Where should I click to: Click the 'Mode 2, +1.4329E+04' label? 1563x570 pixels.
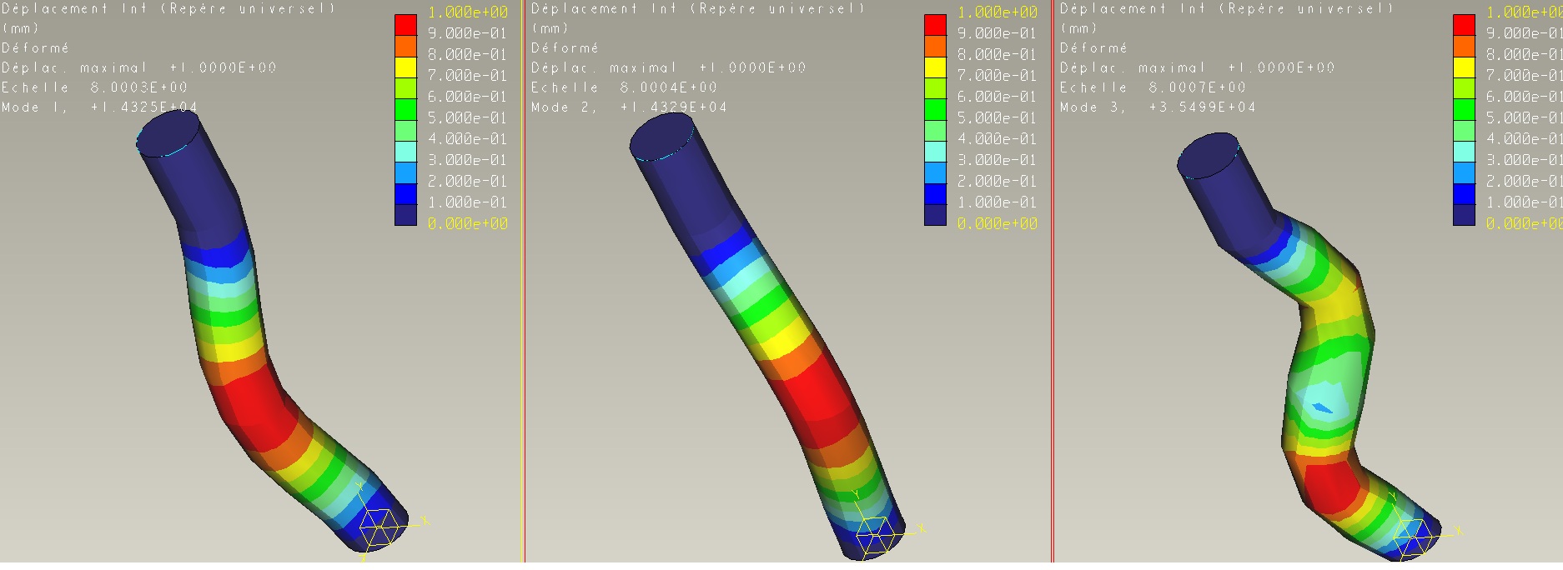(629, 107)
